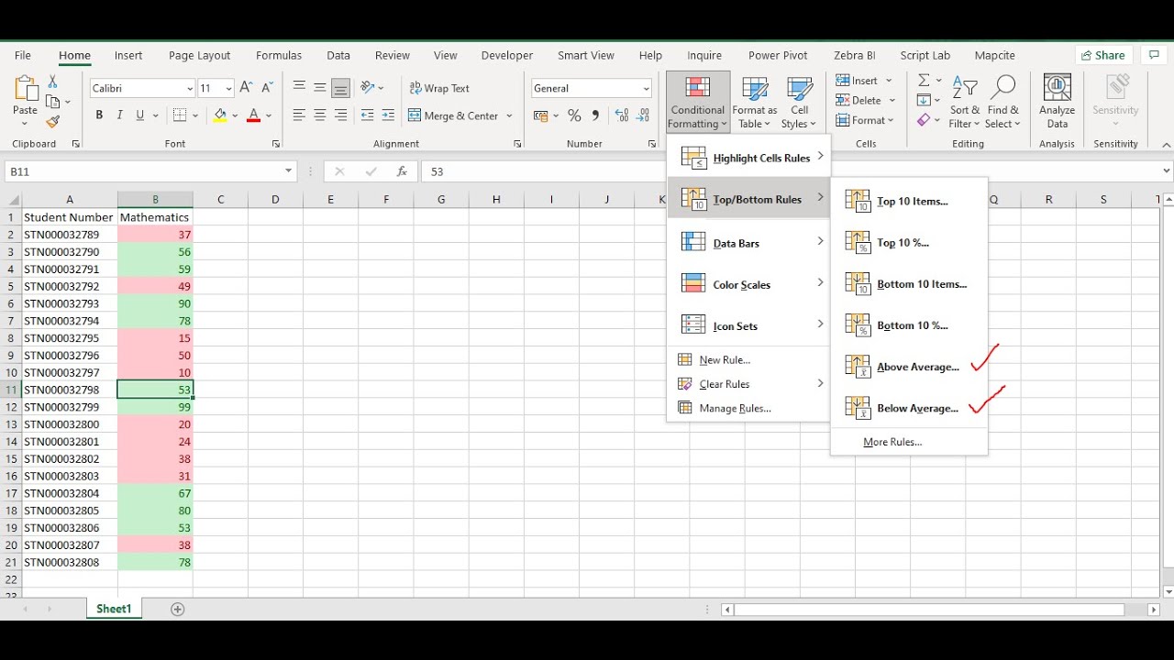Image resolution: width=1174 pixels, height=660 pixels.
Task: Add a new sheet with plus icon
Action: [x=178, y=609]
